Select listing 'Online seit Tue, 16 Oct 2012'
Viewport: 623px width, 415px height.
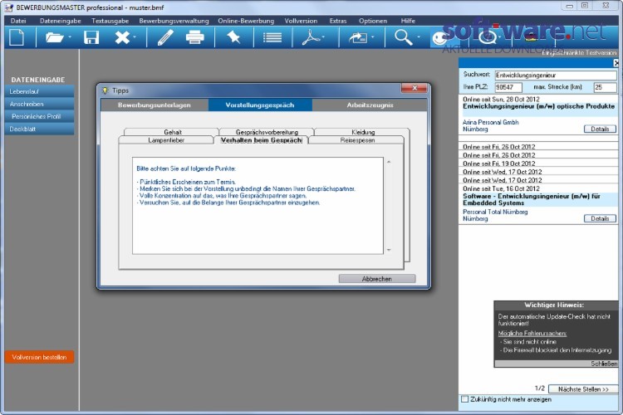[538, 188]
